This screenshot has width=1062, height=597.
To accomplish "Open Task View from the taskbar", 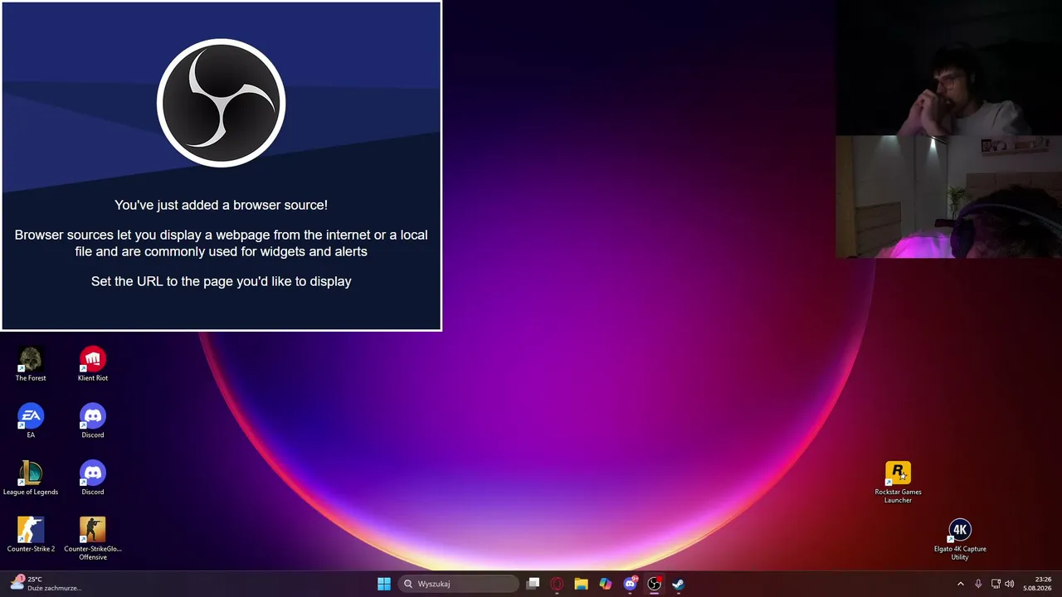I will pos(533,584).
